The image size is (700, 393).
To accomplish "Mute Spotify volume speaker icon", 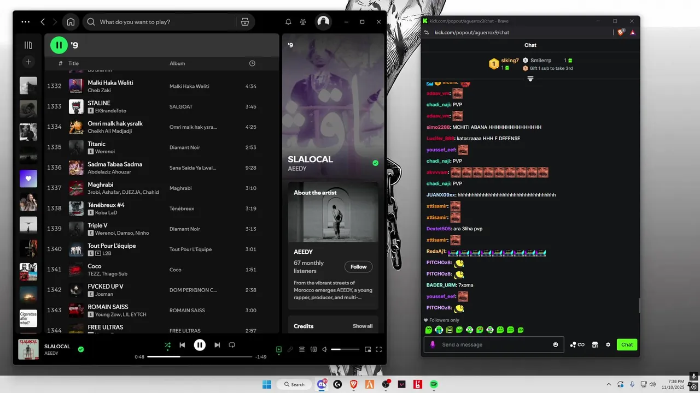I will [325, 349].
